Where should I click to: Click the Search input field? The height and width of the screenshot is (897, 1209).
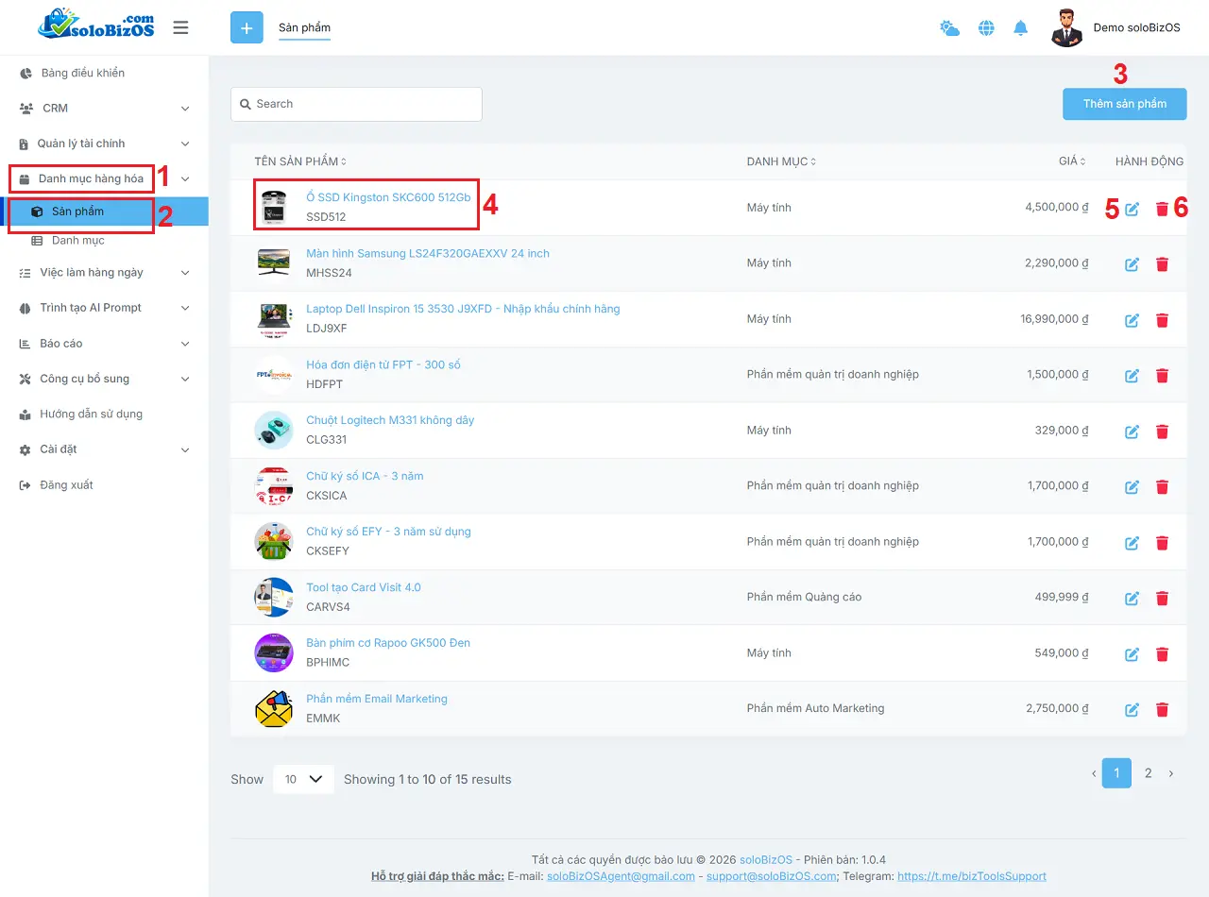click(356, 104)
